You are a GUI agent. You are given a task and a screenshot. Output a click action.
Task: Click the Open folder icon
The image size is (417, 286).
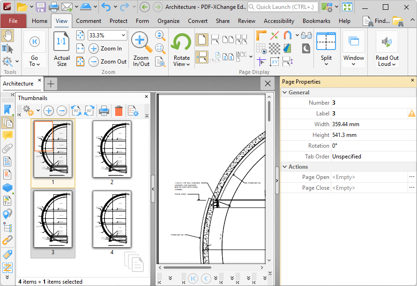click(x=22, y=7)
